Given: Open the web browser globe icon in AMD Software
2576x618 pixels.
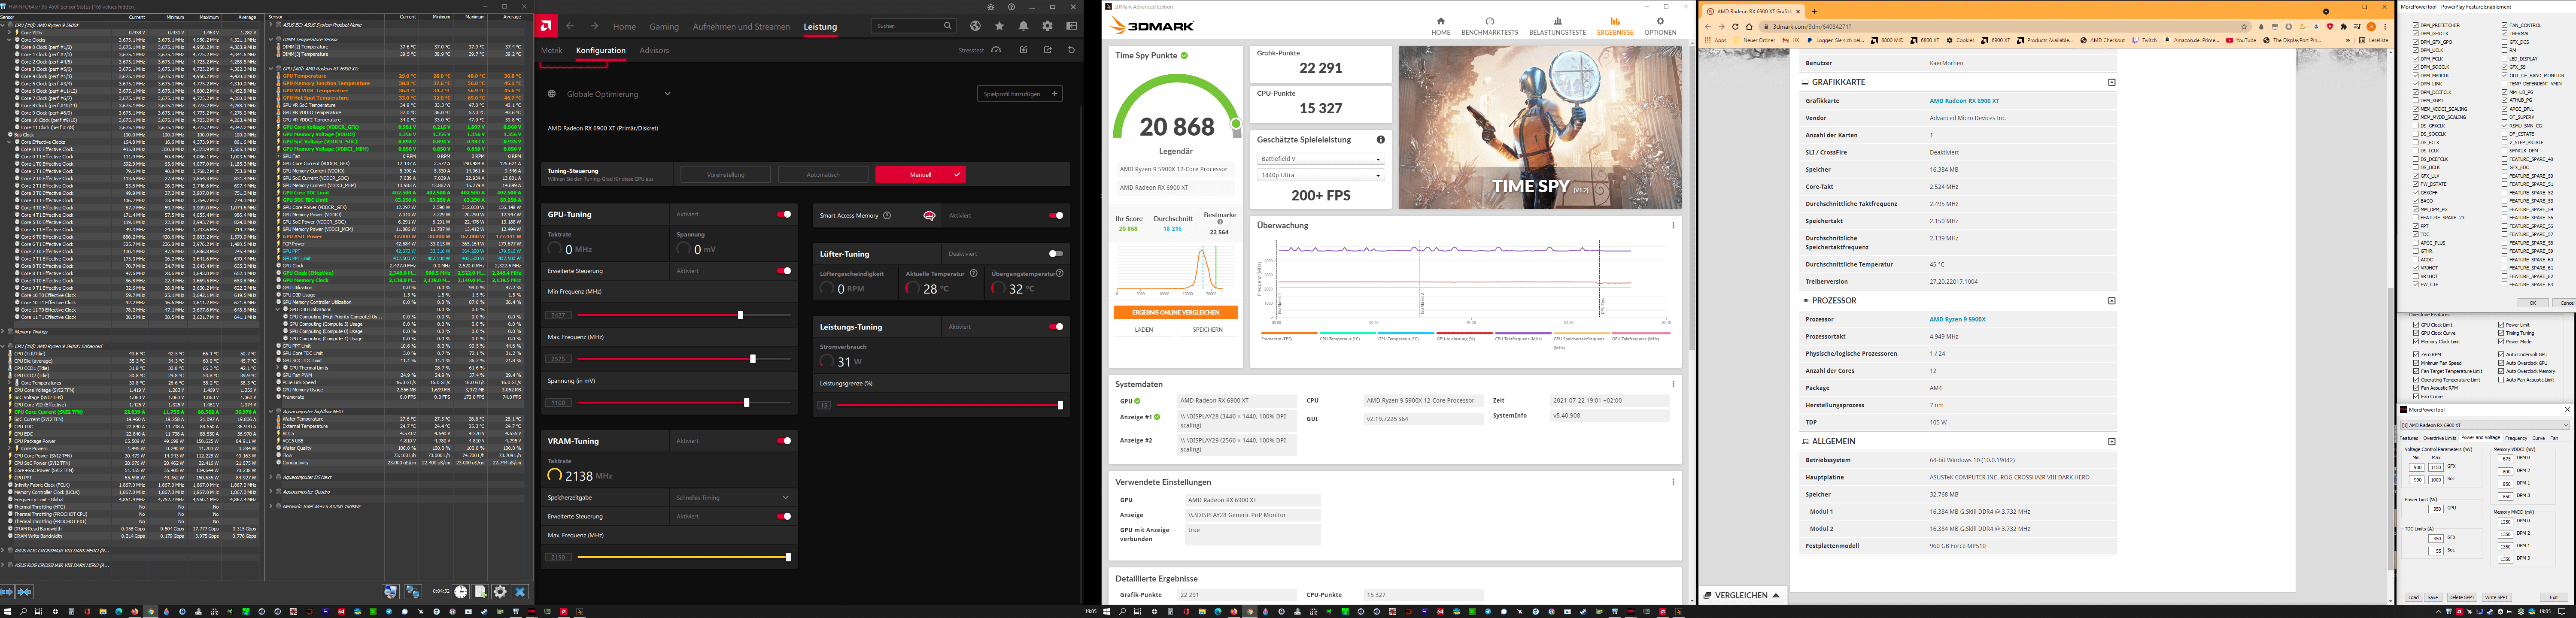Looking at the screenshot, I should (975, 26).
